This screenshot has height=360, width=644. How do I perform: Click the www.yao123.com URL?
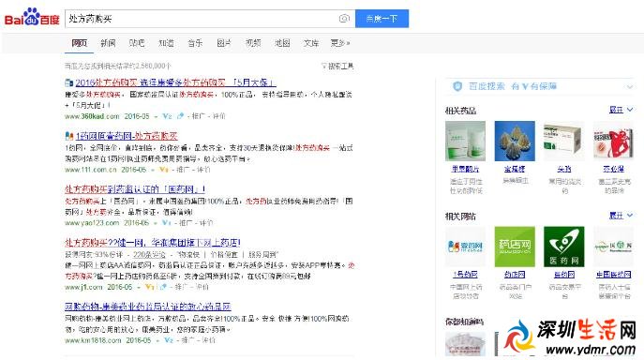92,223
